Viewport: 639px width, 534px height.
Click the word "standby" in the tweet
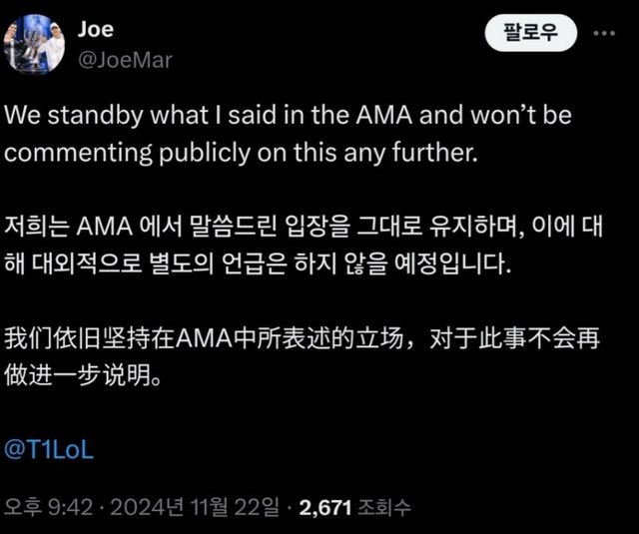tap(91, 116)
